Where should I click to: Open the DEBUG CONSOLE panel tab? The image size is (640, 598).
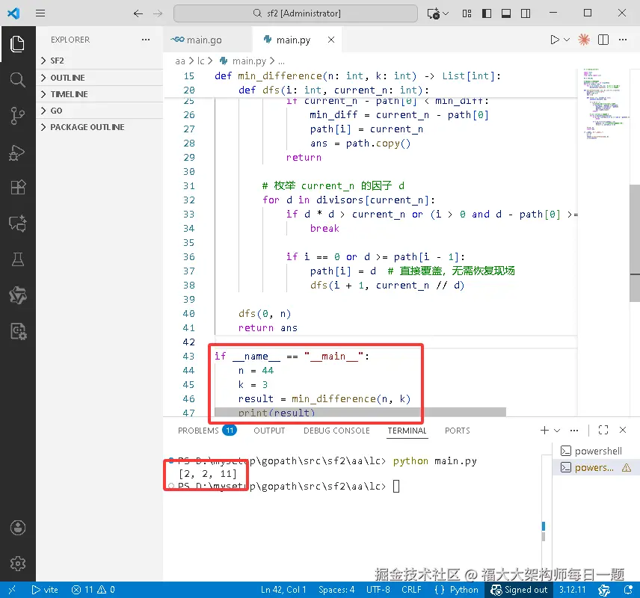click(336, 431)
